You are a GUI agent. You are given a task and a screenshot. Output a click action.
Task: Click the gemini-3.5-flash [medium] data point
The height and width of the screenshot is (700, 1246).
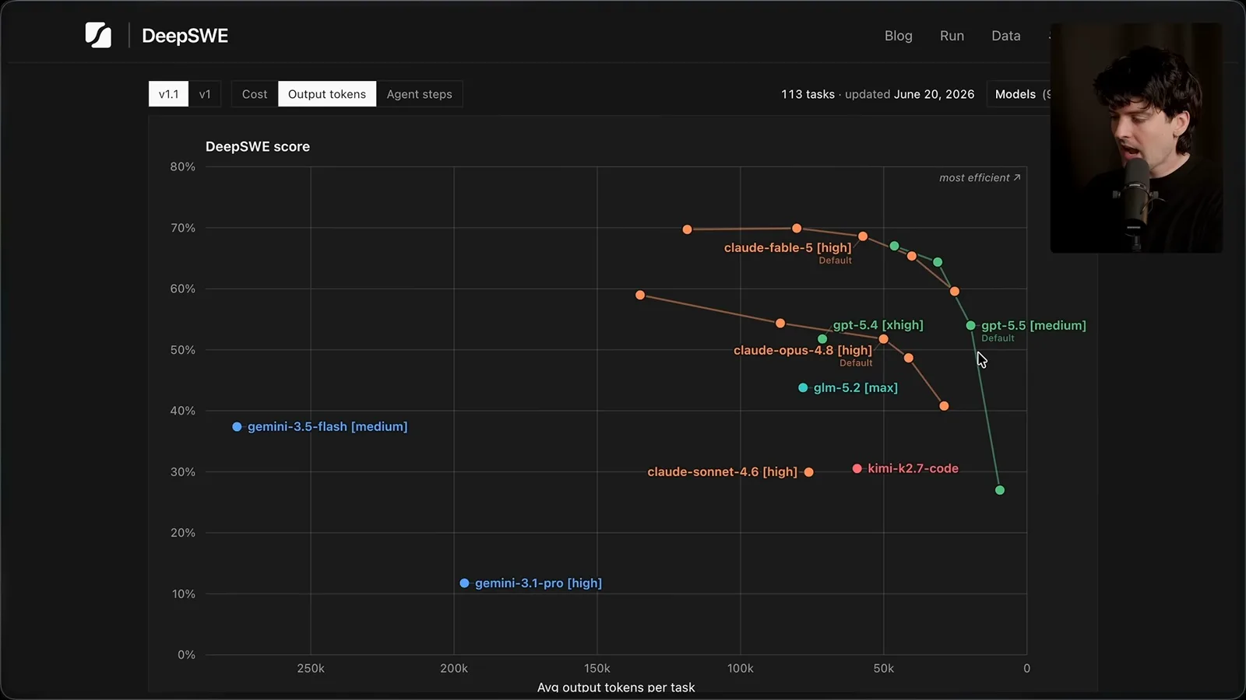point(237,426)
